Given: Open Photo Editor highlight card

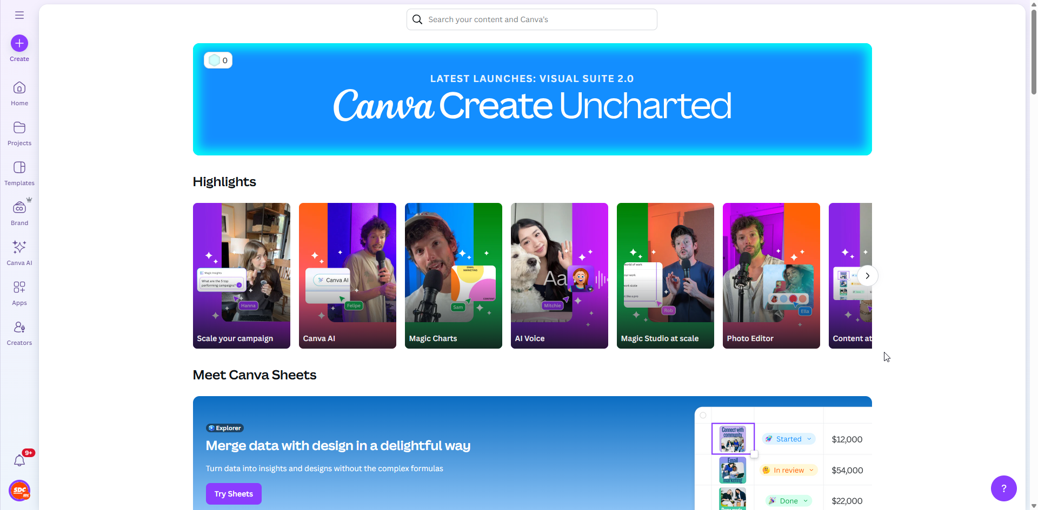Looking at the screenshot, I should click(x=771, y=276).
